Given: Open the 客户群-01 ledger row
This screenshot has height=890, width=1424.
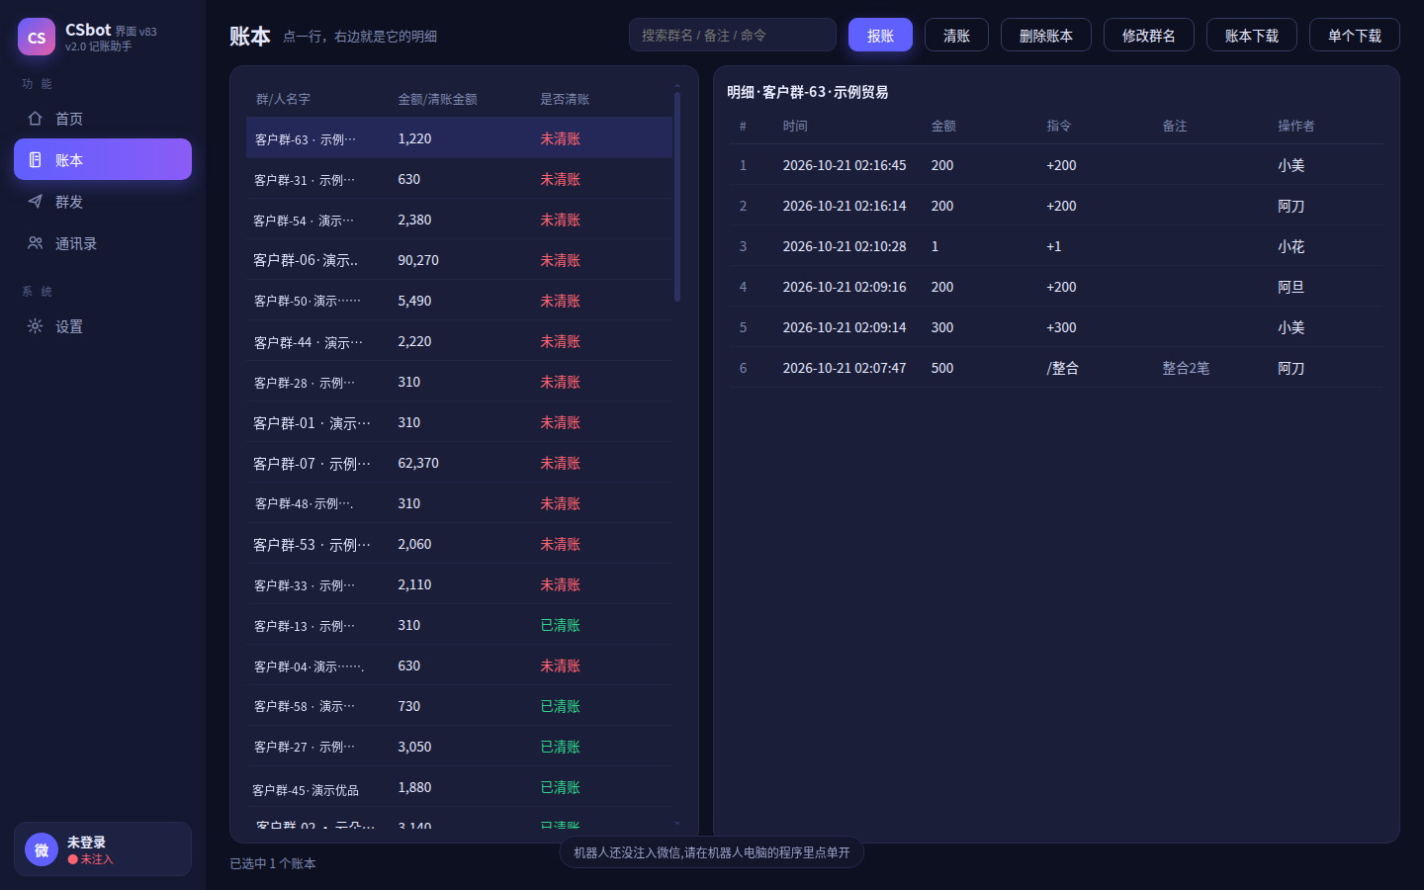Looking at the screenshot, I should tap(459, 422).
